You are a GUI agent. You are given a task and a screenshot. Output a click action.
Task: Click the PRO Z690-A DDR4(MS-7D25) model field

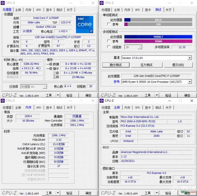(x=143, y=121)
